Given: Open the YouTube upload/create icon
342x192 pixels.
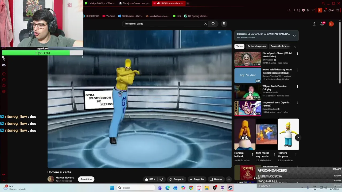Looking at the screenshot, I should 314,24.
